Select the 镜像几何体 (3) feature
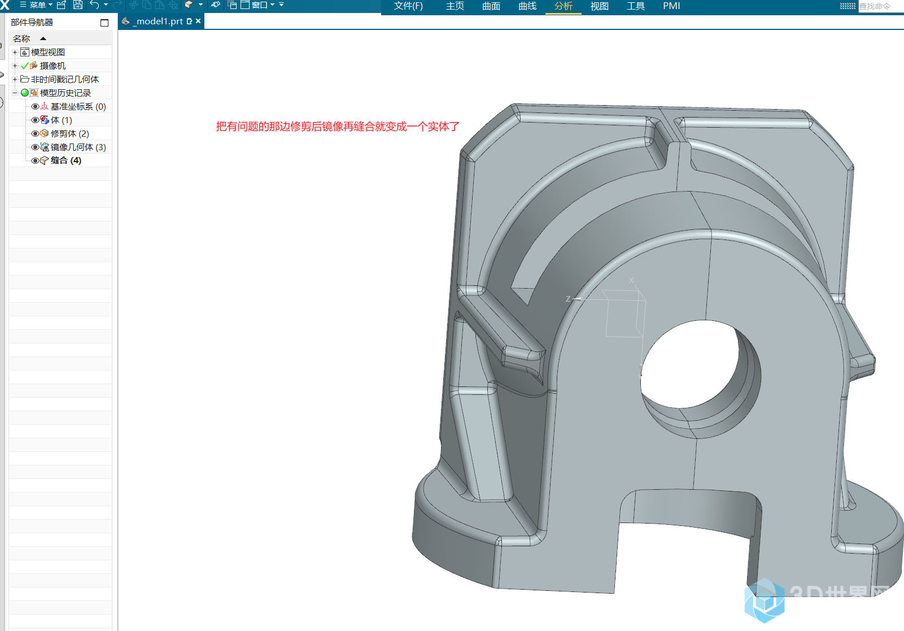 pyautogui.click(x=78, y=147)
